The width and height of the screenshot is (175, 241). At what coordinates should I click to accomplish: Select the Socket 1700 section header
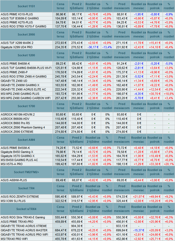point(26,106)
